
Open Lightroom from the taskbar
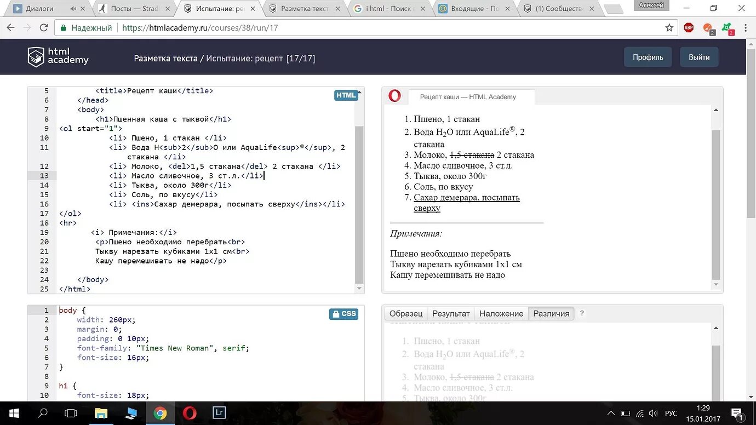click(219, 413)
